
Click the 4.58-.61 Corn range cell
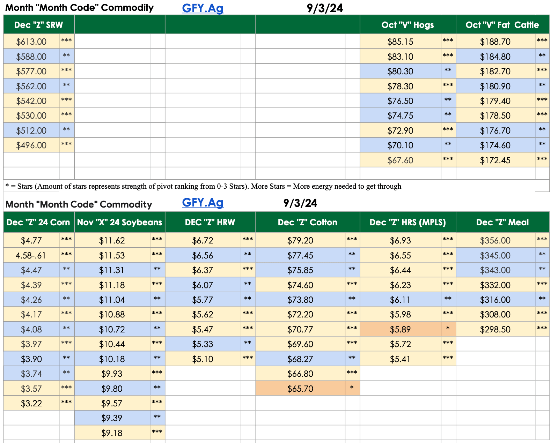(31, 255)
